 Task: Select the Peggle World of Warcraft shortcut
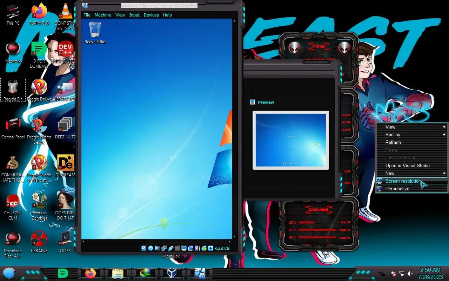click(39, 169)
